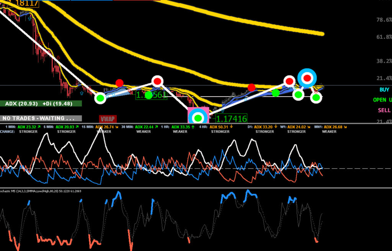Click the 38.2% Fibonacci level label
The image size is (392, 251).
click(x=384, y=61)
